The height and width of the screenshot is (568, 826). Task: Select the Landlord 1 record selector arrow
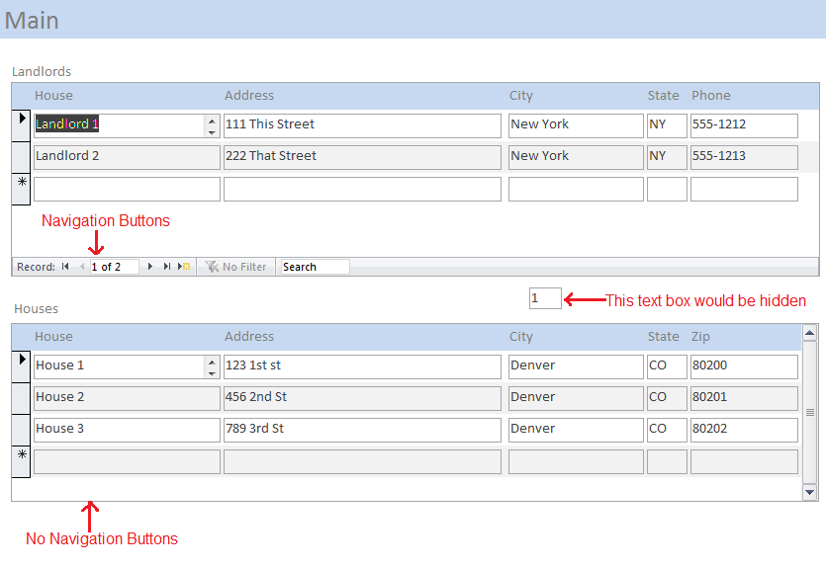[21, 125]
